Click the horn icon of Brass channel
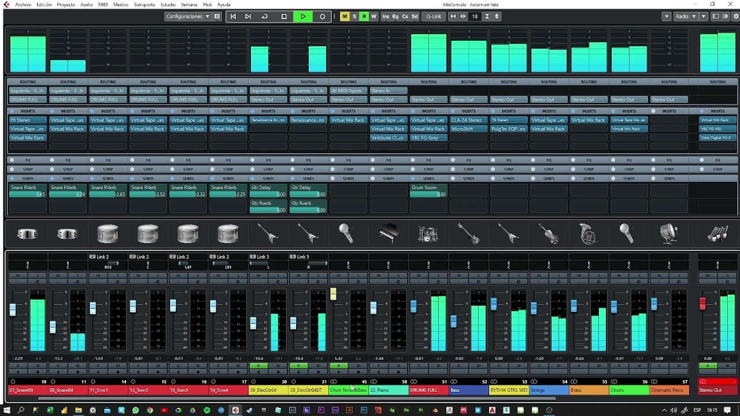 [589, 234]
